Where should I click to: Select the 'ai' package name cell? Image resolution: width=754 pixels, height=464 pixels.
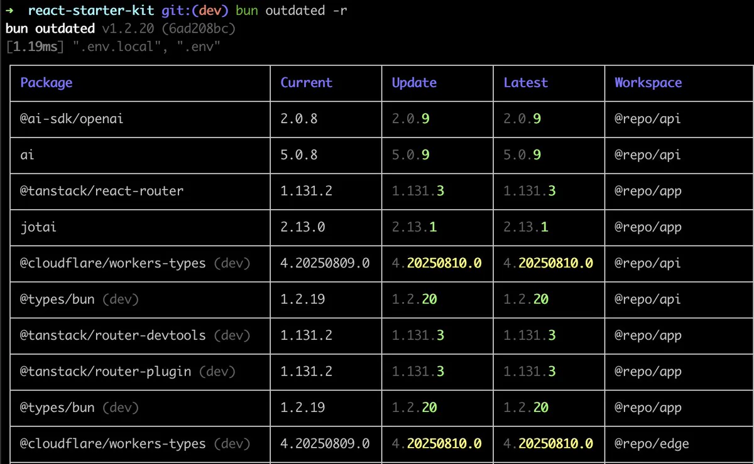[x=27, y=154]
